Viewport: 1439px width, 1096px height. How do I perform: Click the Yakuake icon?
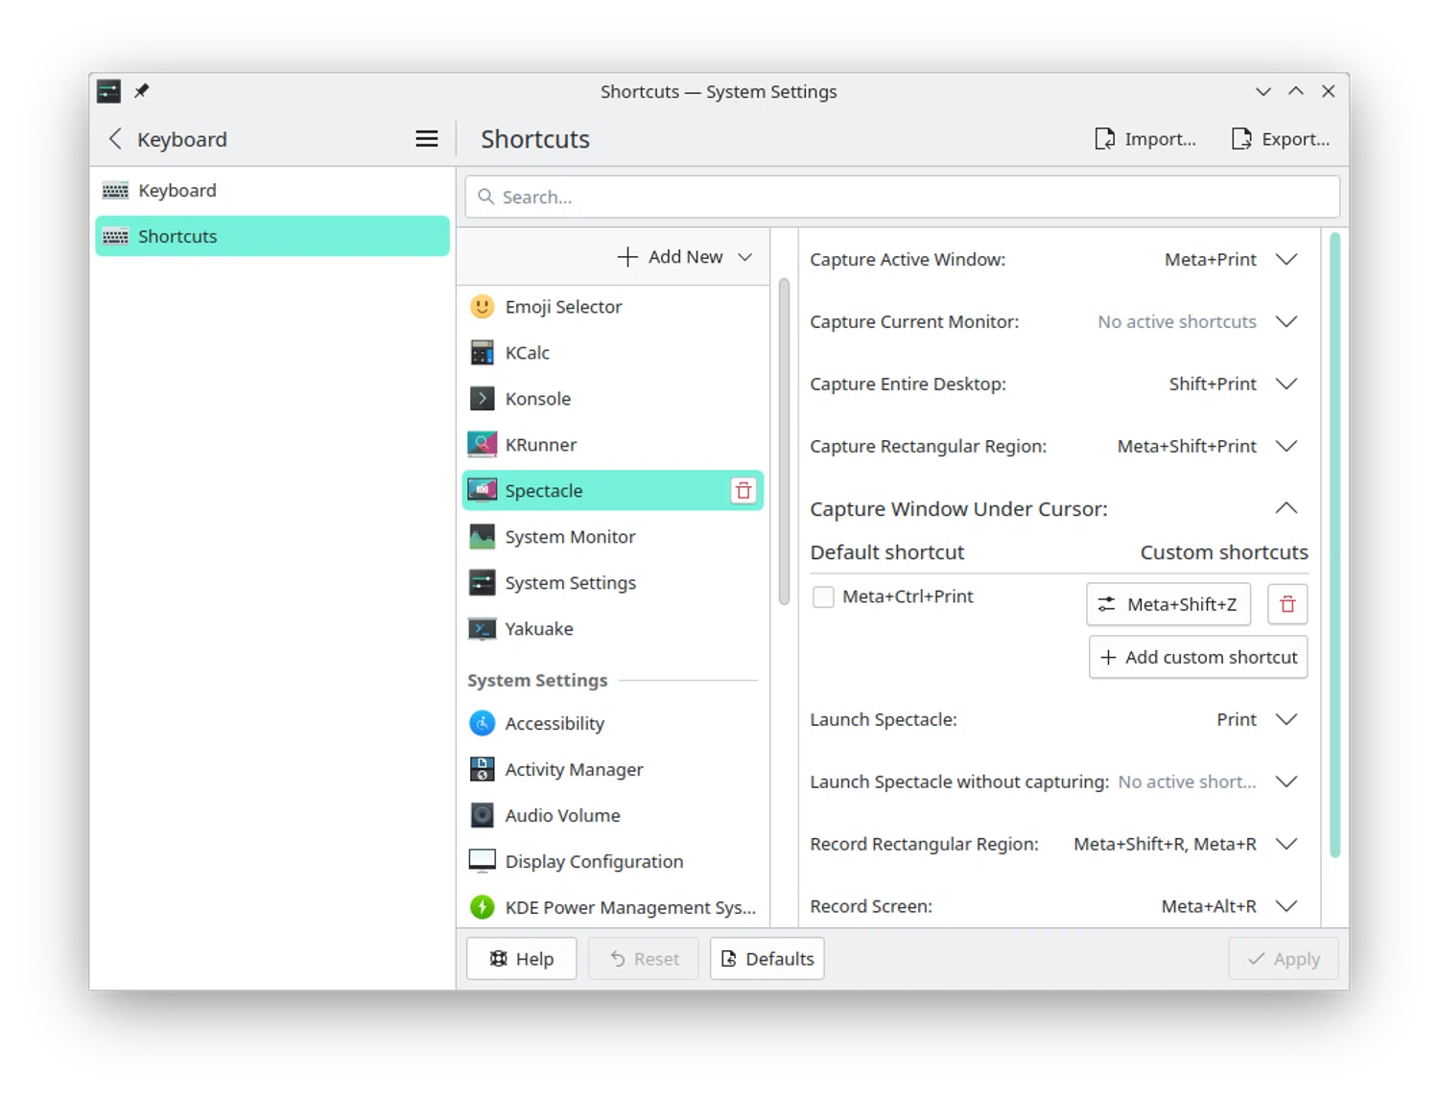pyautogui.click(x=482, y=629)
